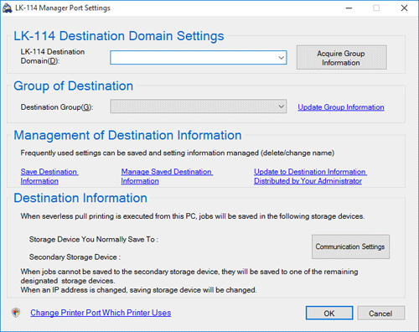
Task: Open the Destination Group combo box
Action: (199, 106)
